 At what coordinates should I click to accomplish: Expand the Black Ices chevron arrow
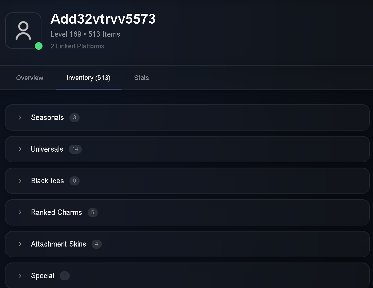20,181
